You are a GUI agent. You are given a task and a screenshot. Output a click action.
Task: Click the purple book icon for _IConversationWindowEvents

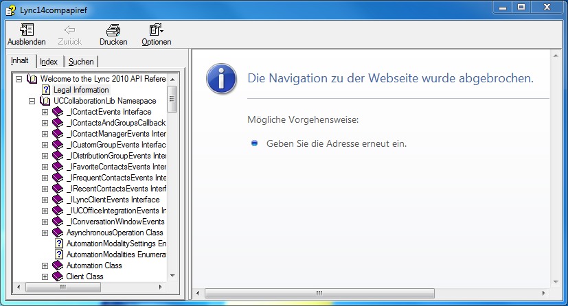tap(58, 222)
